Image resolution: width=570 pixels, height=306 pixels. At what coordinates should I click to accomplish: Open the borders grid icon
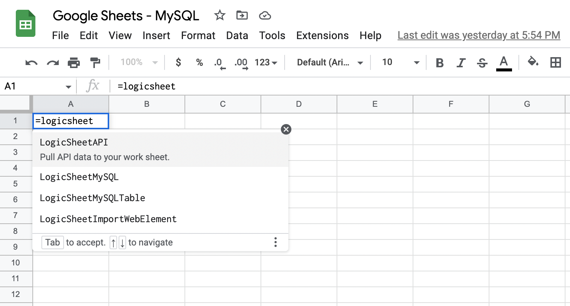pos(555,62)
